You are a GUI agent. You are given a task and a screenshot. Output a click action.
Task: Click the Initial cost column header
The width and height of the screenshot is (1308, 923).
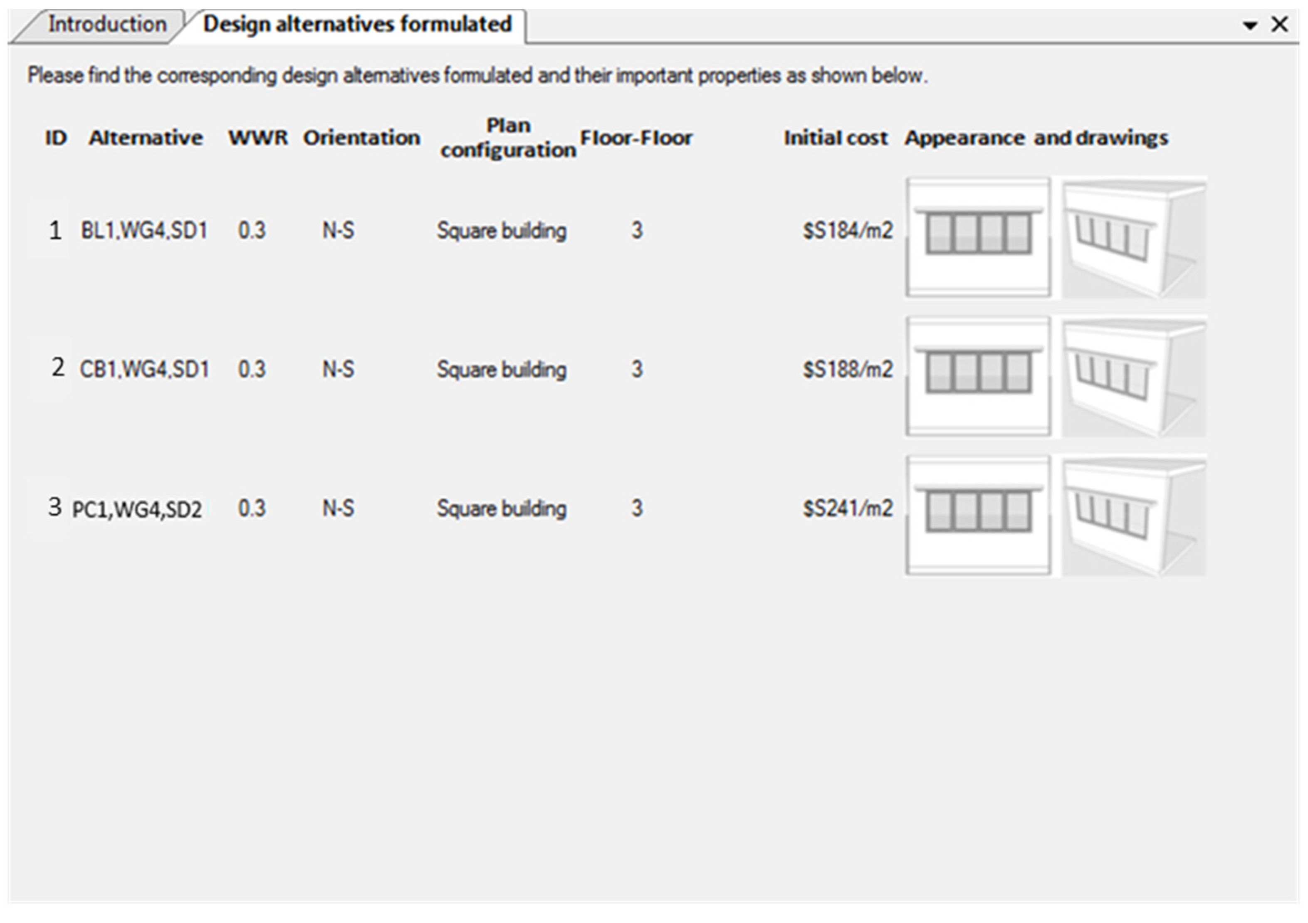coord(835,138)
